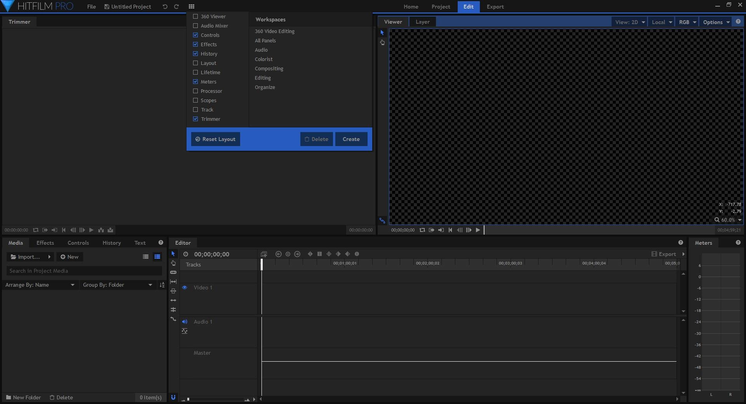Click Viewer set out point icon
746x404 pixels.
[441, 230]
